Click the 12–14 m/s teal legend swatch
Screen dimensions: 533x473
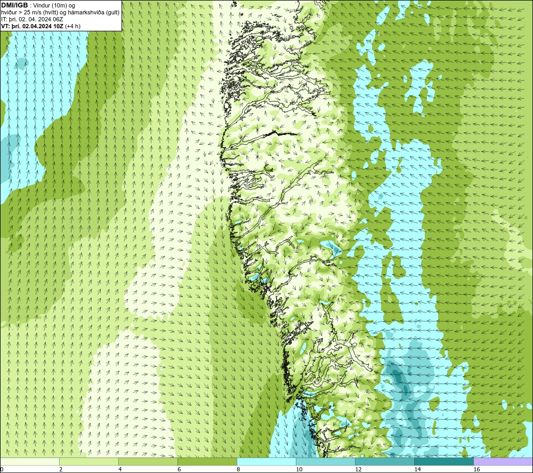pyautogui.click(x=384, y=461)
